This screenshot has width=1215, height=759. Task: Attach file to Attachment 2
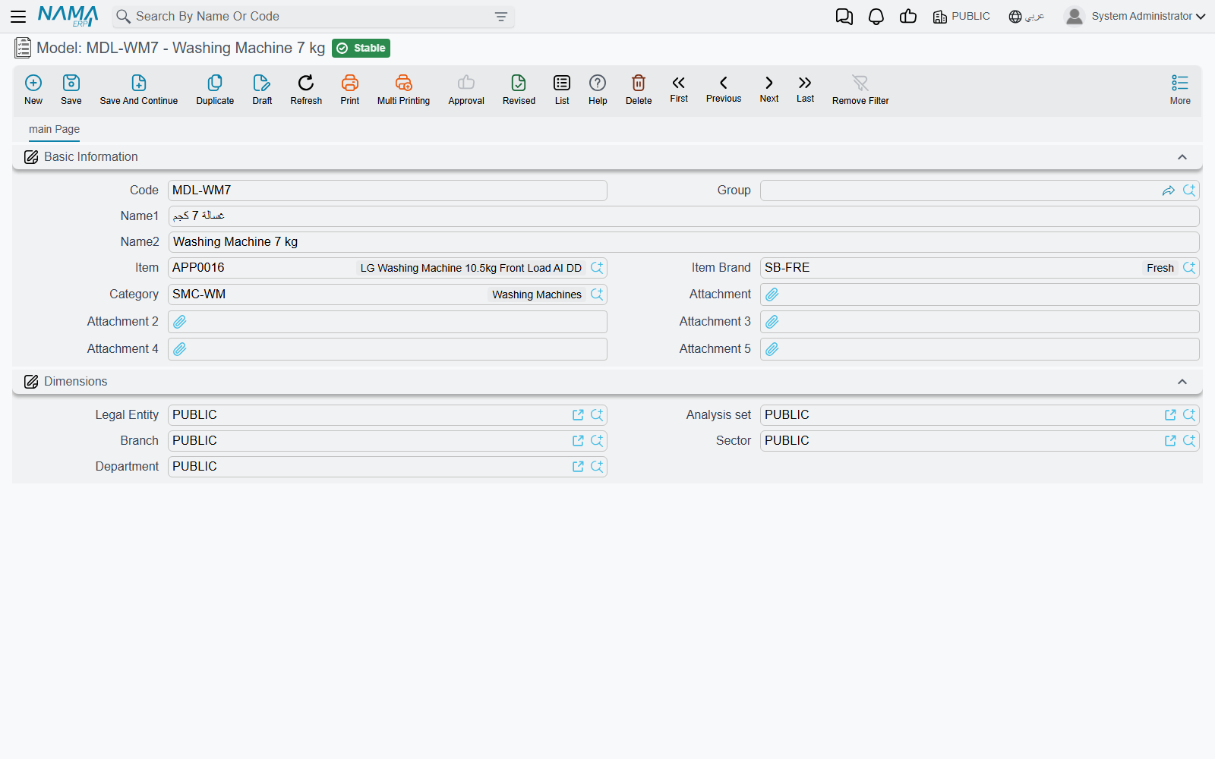(180, 322)
